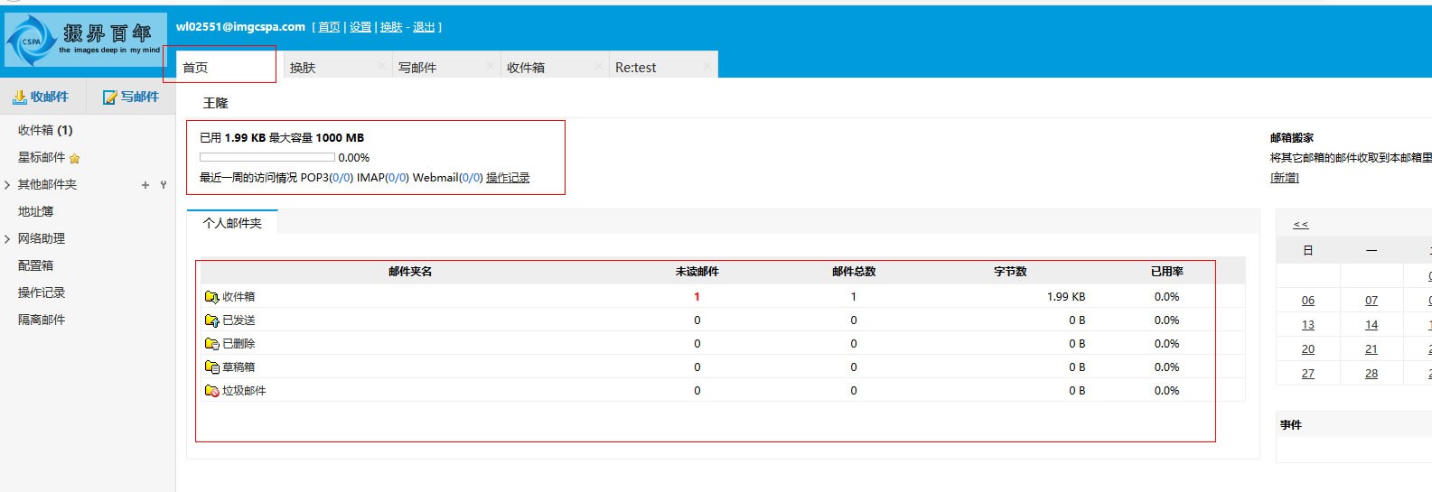Close the 换肤 tab

click(382, 66)
